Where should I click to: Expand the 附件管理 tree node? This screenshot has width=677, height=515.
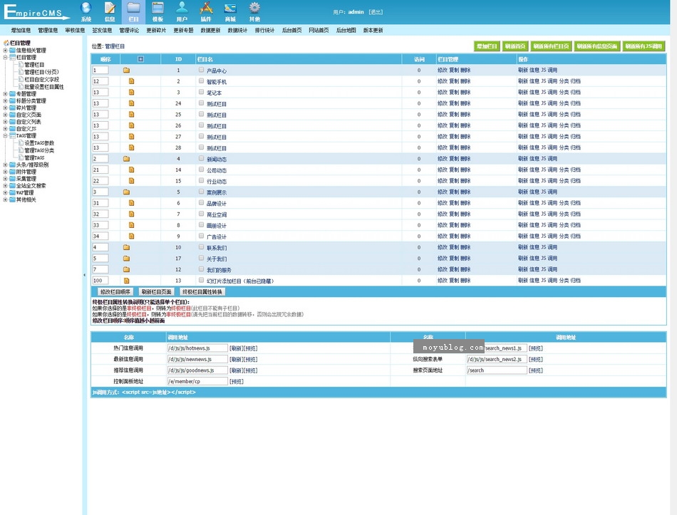[5, 172]
